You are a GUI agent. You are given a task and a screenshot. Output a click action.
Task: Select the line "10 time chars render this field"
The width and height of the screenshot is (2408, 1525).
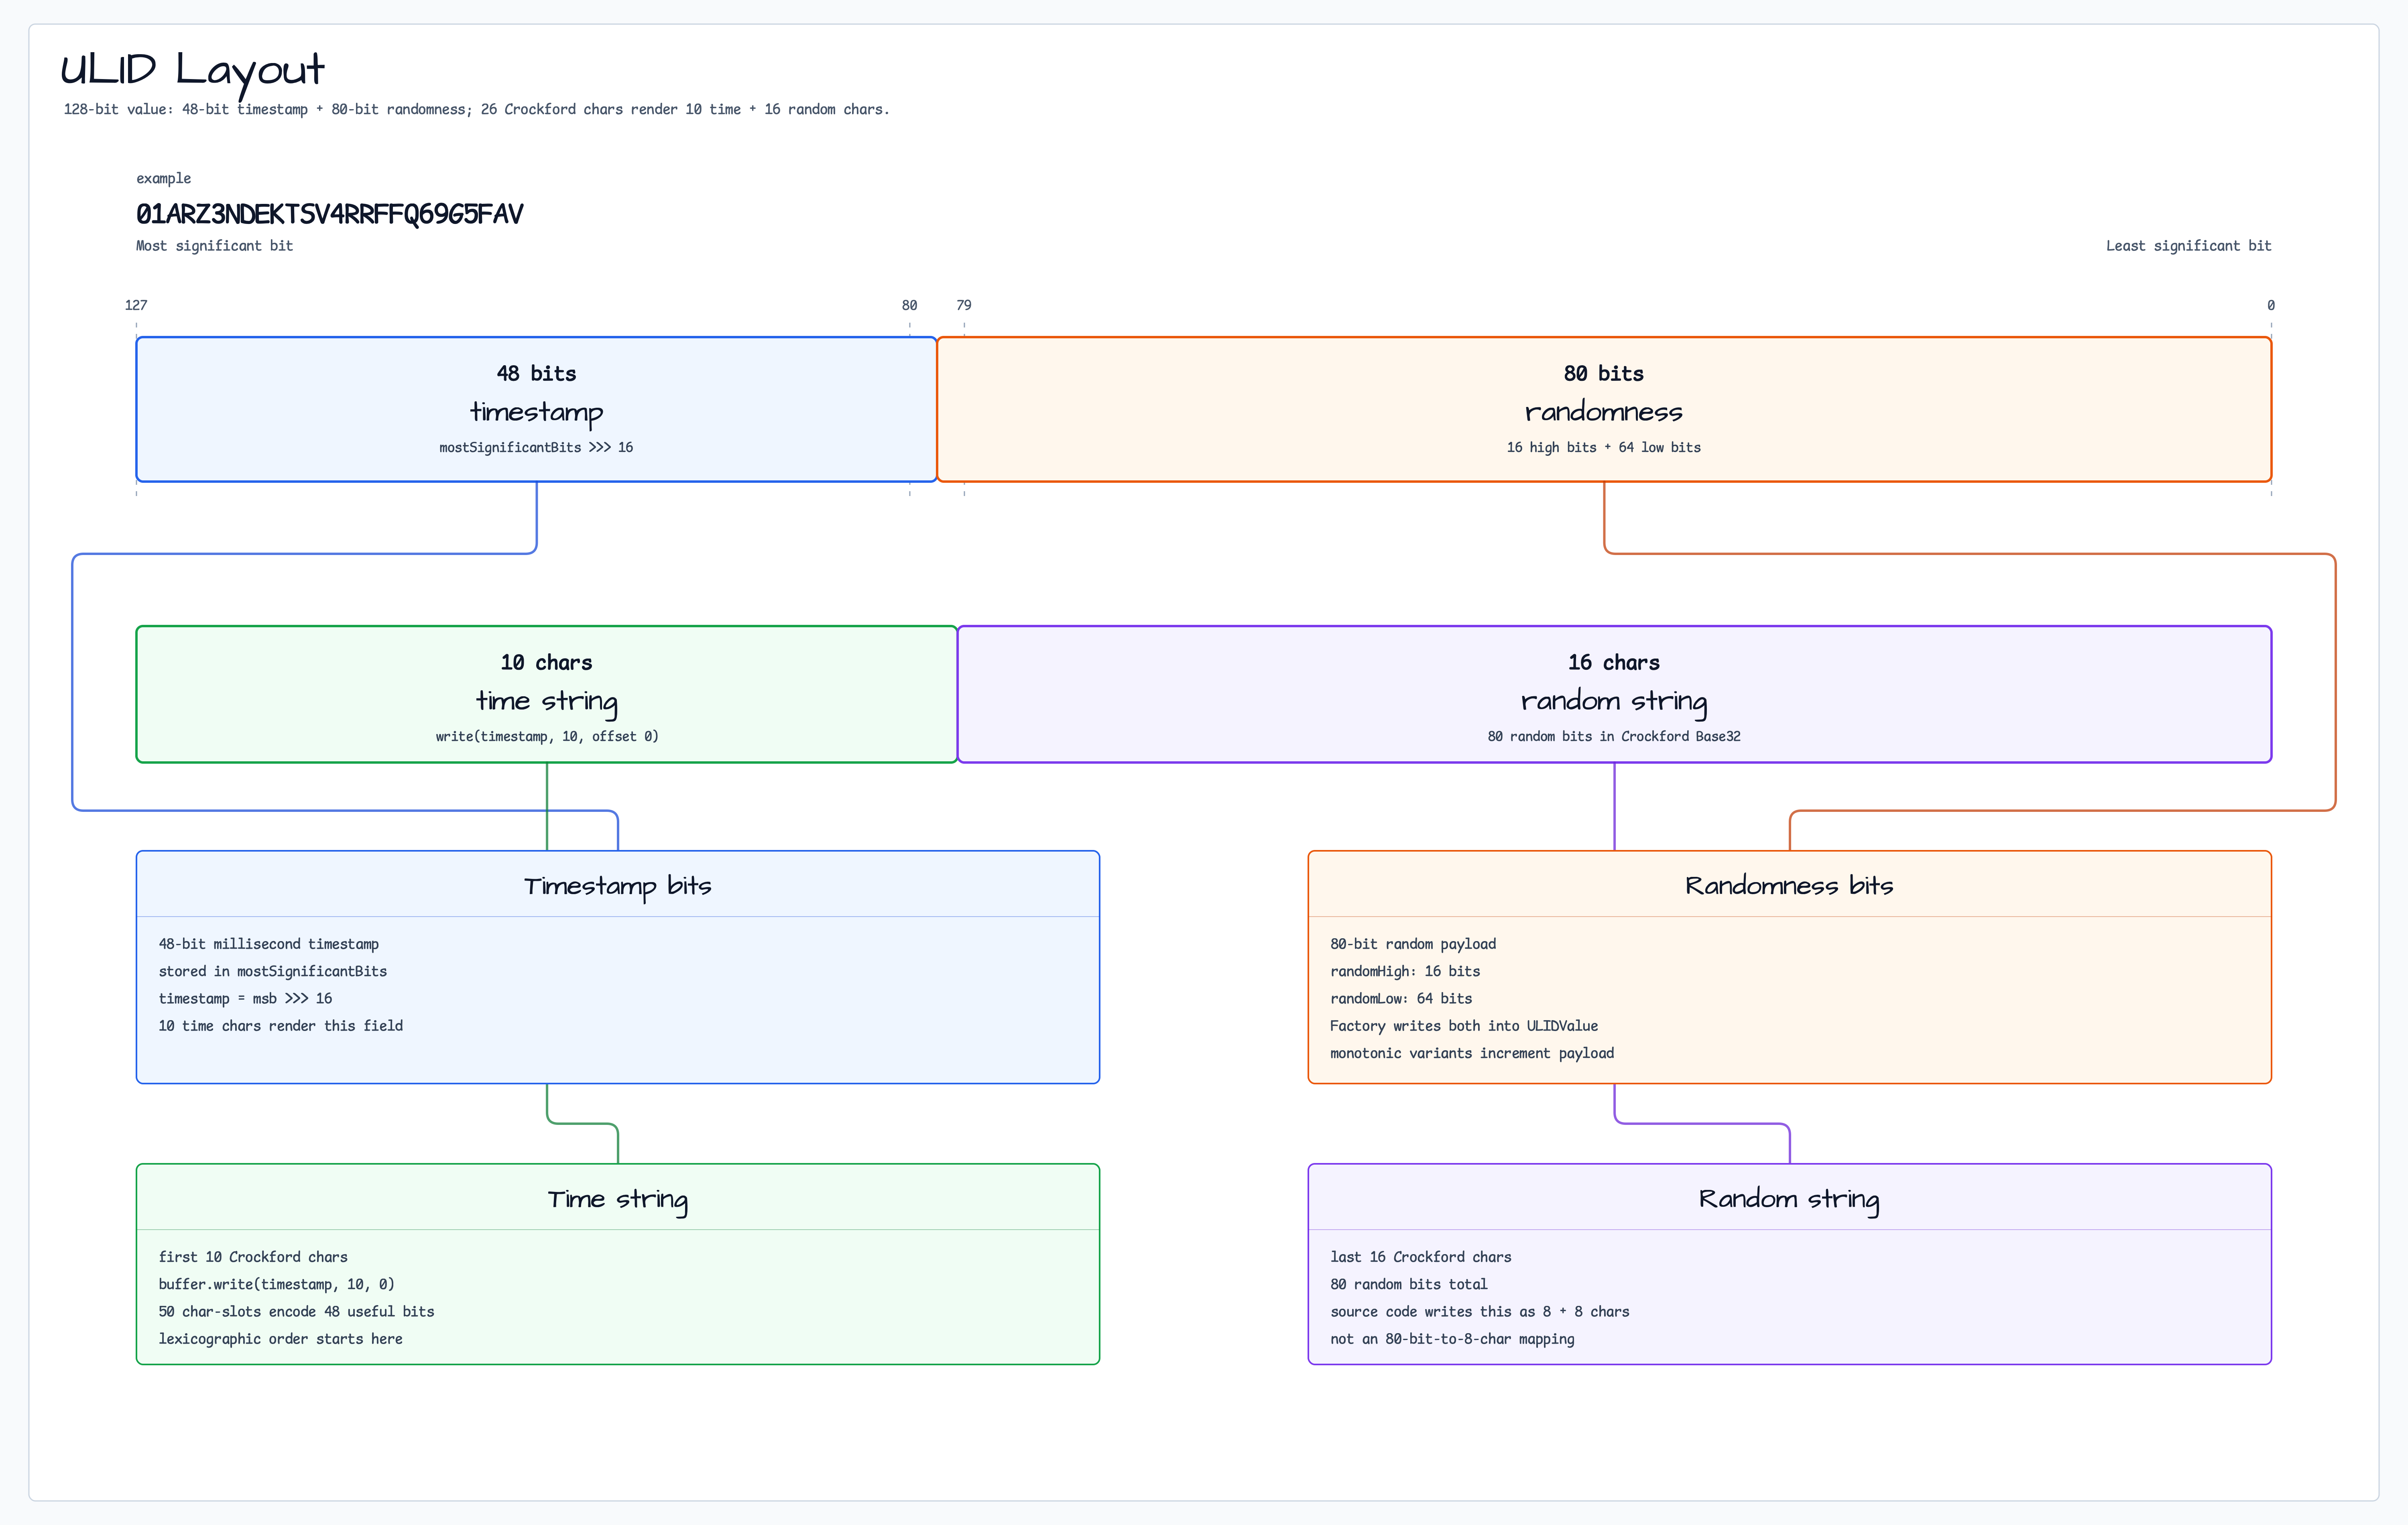click(280, 1026)
